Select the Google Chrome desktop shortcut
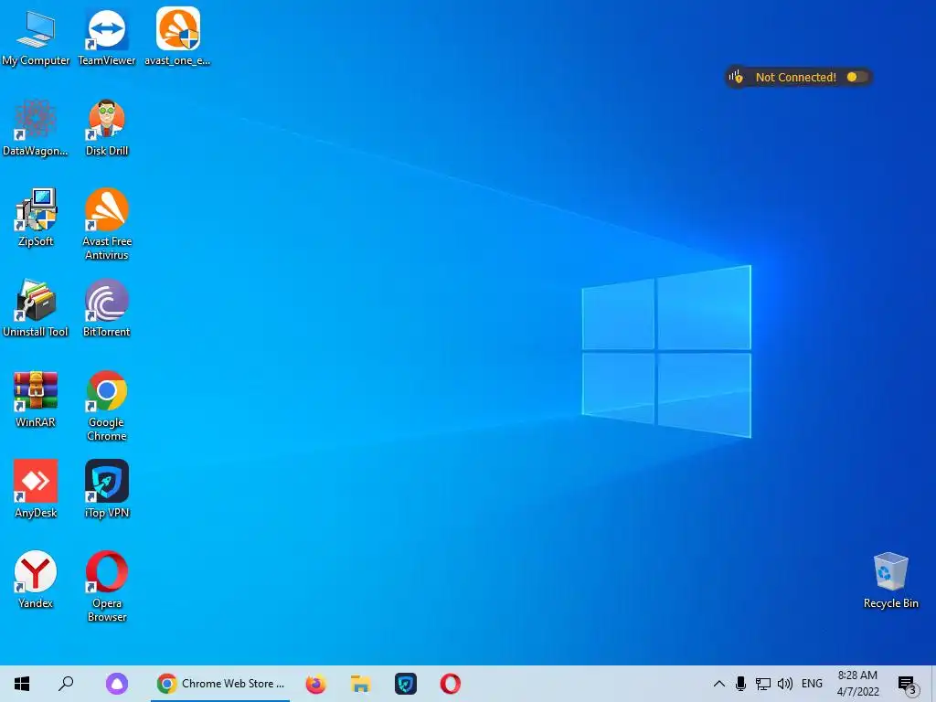 point(107,406)
